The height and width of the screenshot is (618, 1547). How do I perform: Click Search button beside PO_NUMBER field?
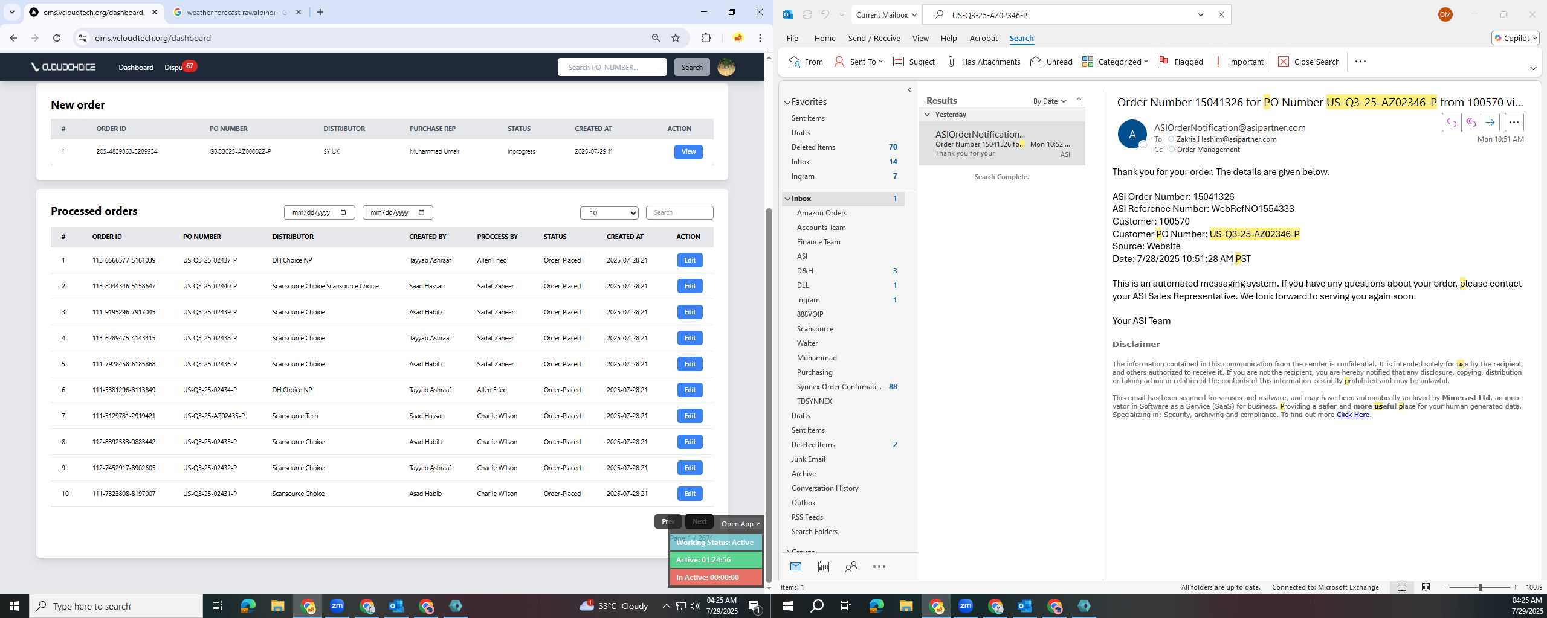(x=691, y=67)
